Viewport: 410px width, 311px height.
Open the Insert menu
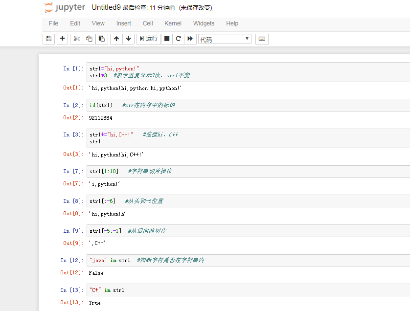tap(123, 23)
